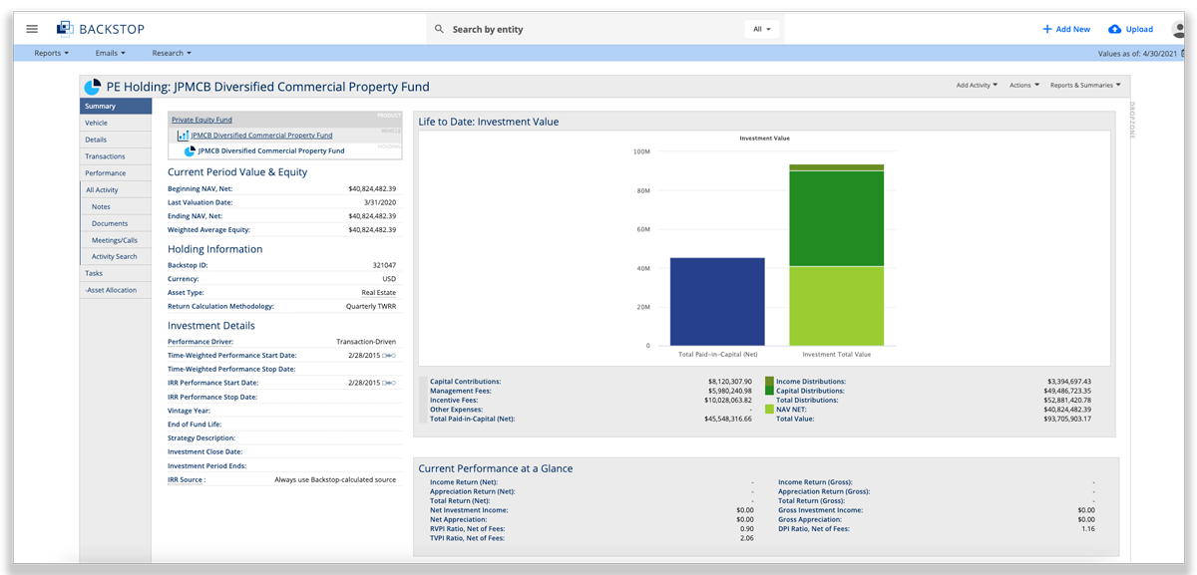This screenshot has height=575, width=1197.
Task: Click the Performance Driver label link
Action: [200, 342]
